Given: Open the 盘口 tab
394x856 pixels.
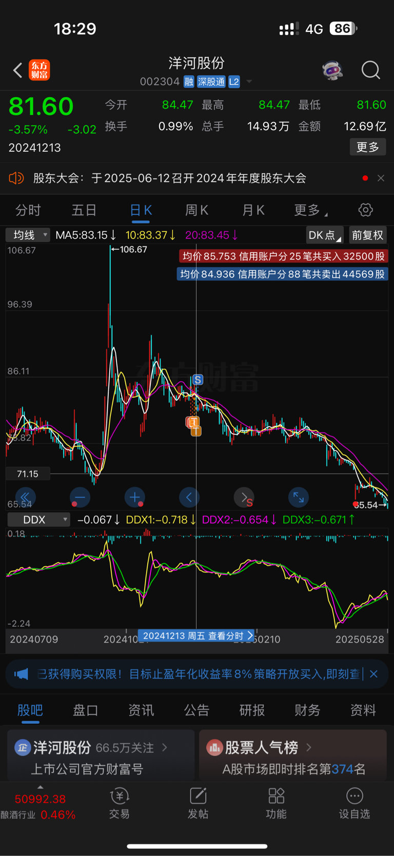Looking at the screenshot, I should coord(86,710).
